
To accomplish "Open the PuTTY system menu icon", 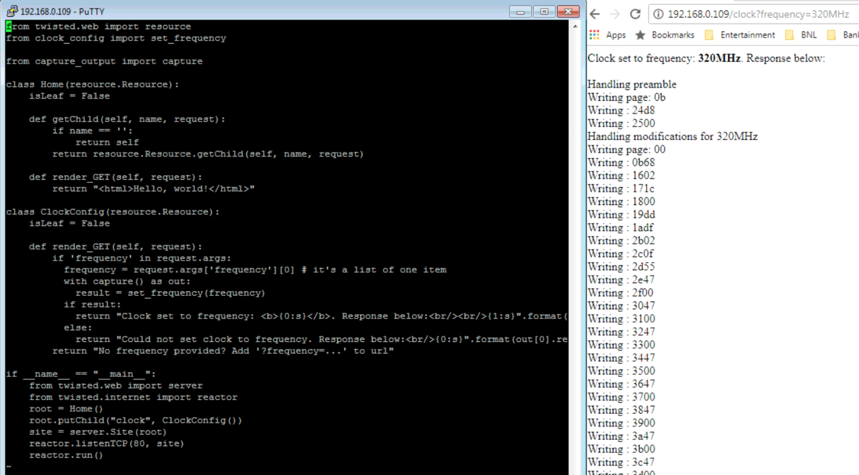I will coord(12,11).
